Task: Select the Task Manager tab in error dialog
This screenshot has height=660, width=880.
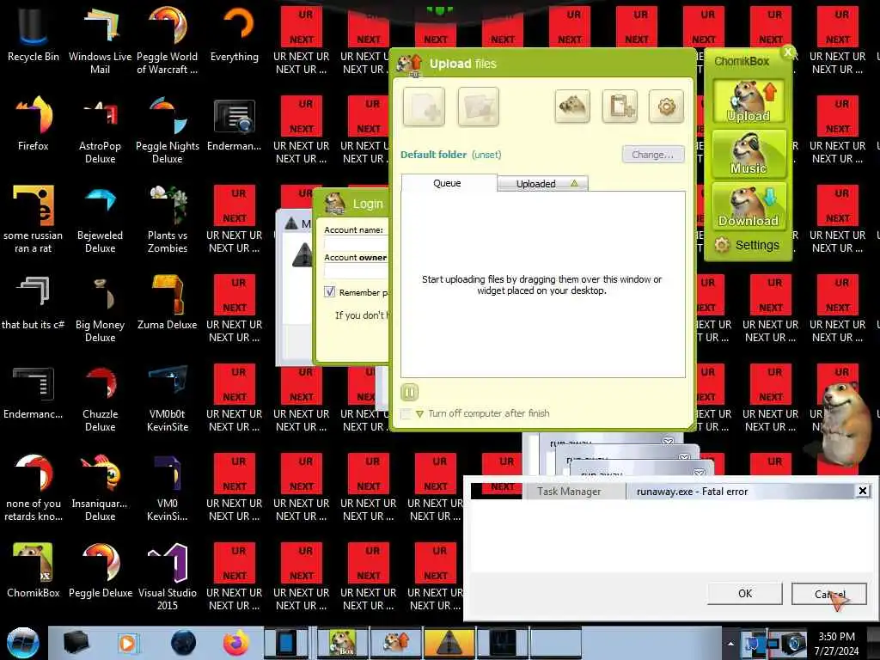Action: coord(569,492)
